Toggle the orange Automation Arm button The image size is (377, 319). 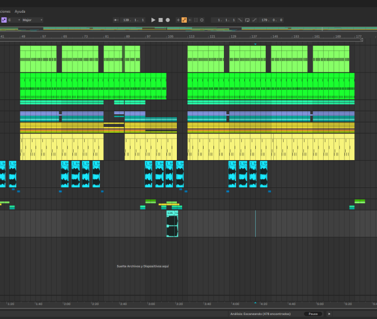[x=184, y=20]
